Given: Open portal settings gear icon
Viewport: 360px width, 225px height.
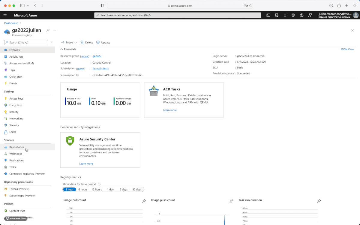Looking at the screenshot, I should coord(293,15).
